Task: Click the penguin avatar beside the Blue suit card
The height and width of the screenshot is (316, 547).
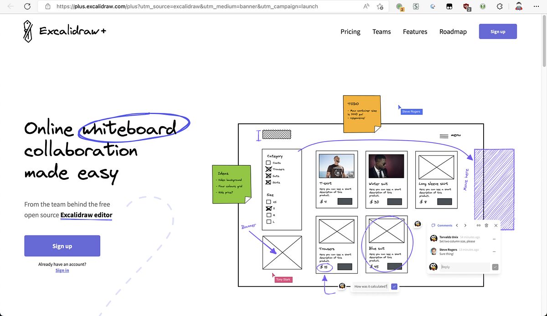Action: point(417,224)
